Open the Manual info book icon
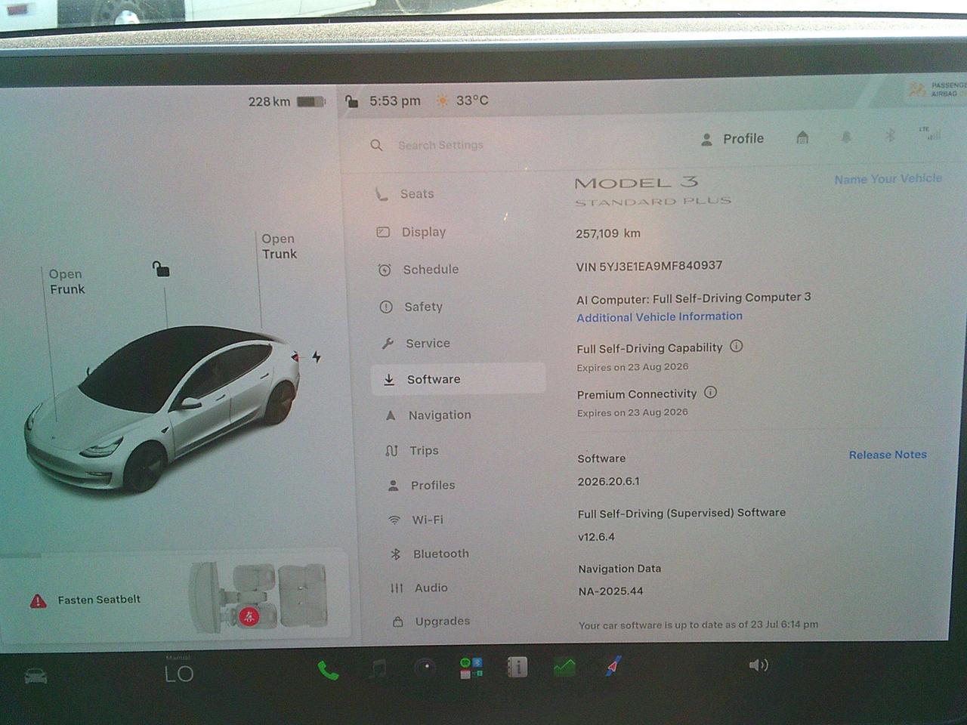 coord(517,667)
